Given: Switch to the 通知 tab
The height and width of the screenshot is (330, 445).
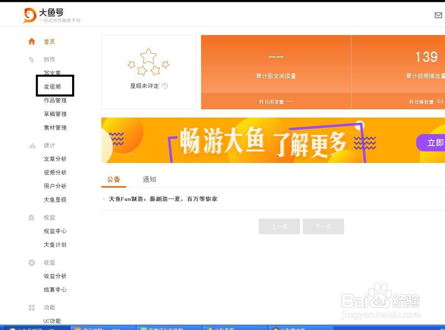Looking at the screenshot, I should [149, 179].
